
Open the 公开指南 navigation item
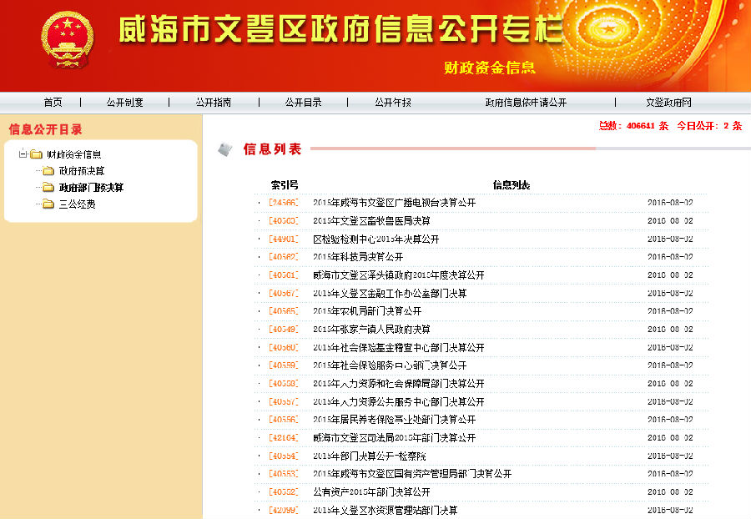[x=215, y=102]
